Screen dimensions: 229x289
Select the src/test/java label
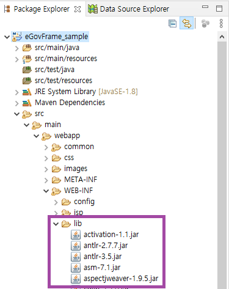(x=54, y=70)
